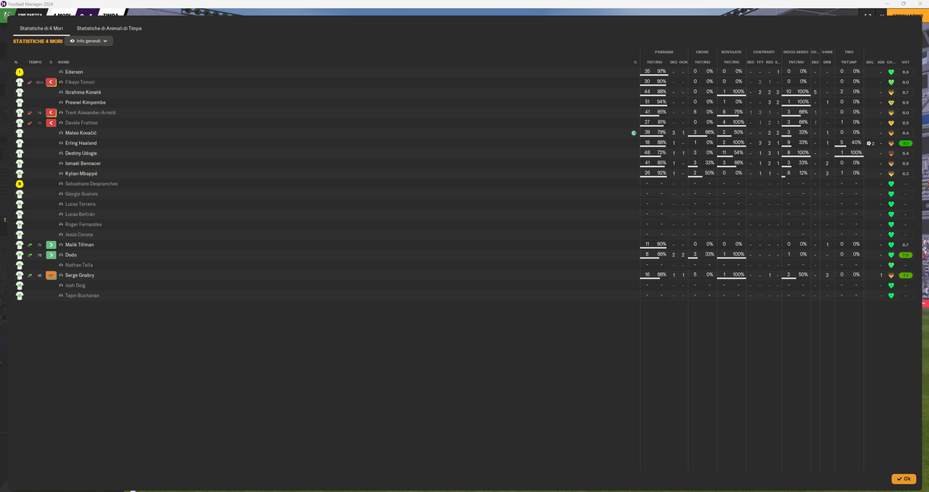This screenshot has height=492, width=929.
Task: Click the TIRO column group header
Action: (848, 52)
